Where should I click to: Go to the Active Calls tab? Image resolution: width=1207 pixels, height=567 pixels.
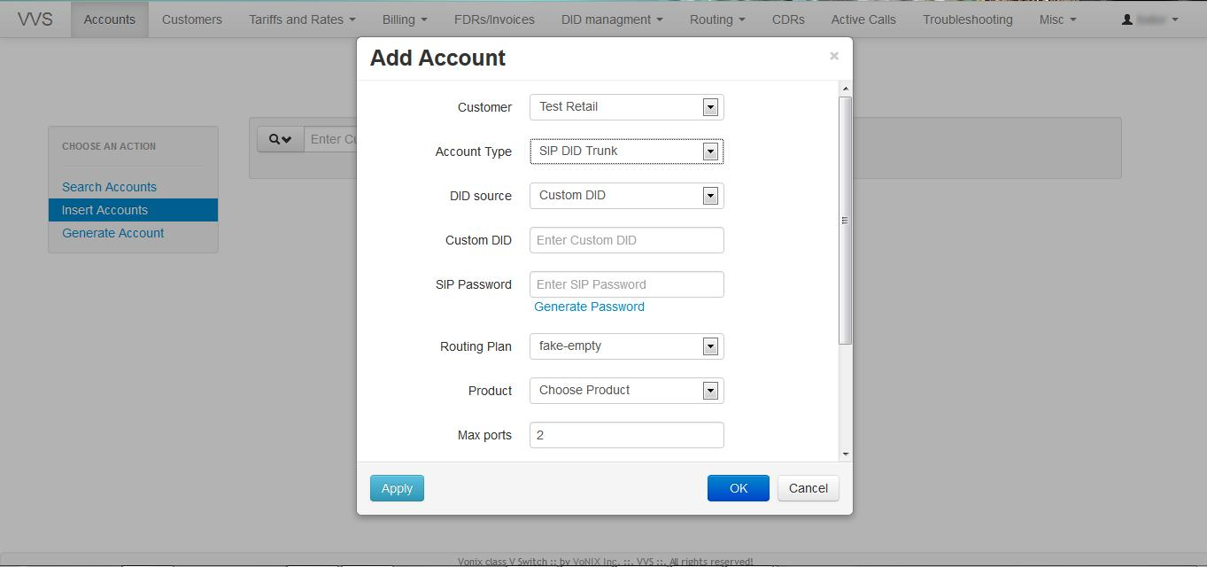863,19
